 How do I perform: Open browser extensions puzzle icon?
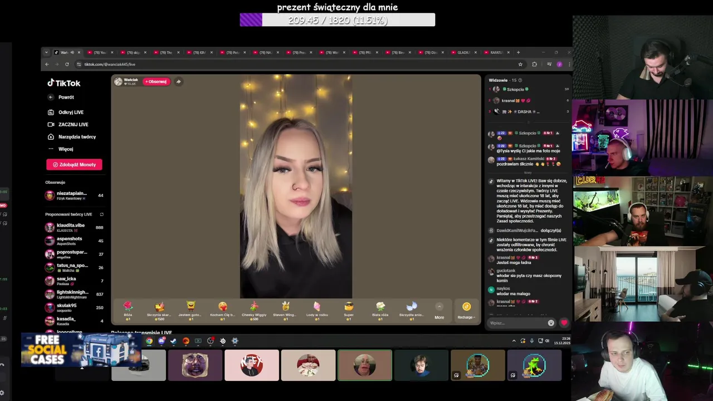pyautogui.click(x=534, y=64)
